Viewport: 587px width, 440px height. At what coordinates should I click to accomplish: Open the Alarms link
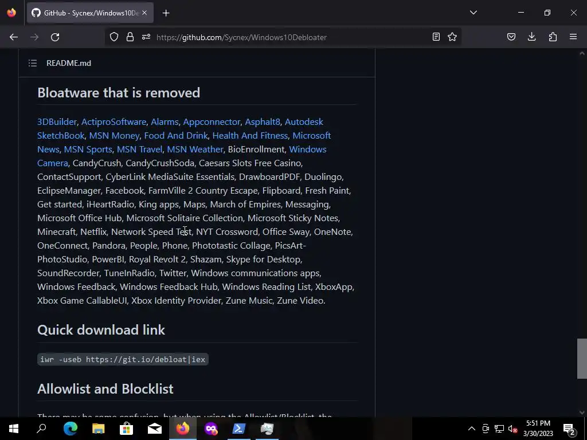tap(165, 121)
